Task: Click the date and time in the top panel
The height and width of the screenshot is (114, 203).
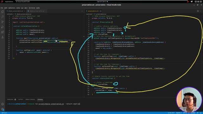Action: 101,2
